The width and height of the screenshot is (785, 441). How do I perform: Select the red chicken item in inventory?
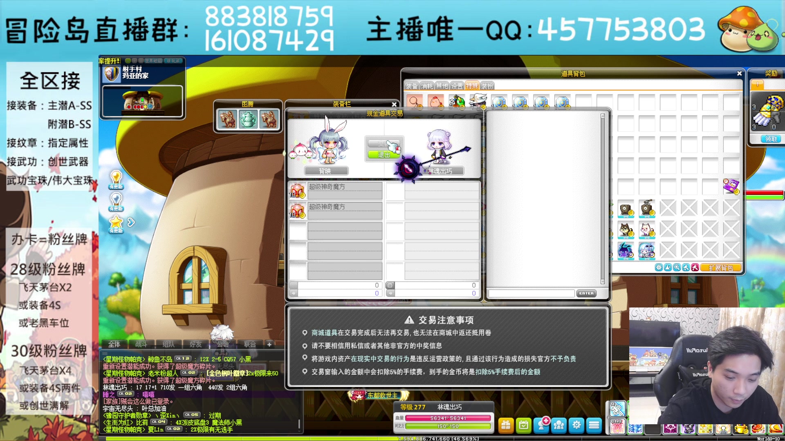coord(435,101)
